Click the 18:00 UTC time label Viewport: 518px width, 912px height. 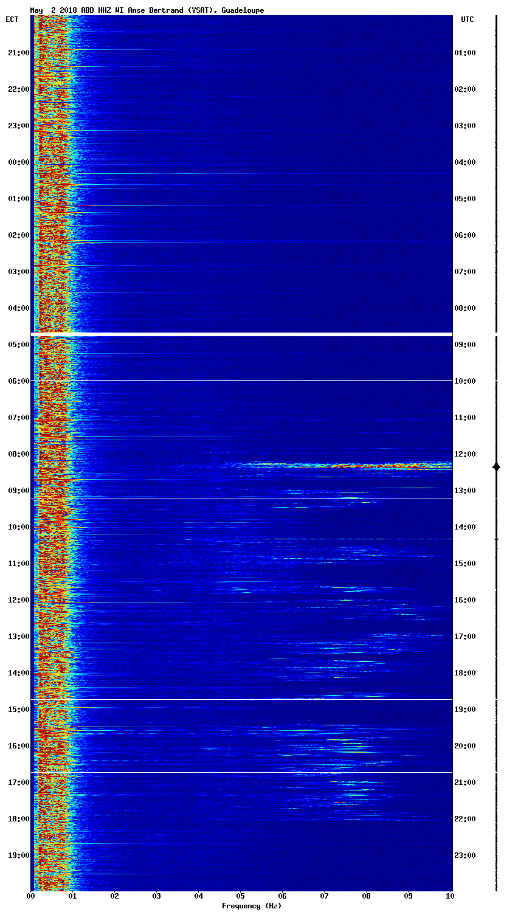(x=465, y=673)
